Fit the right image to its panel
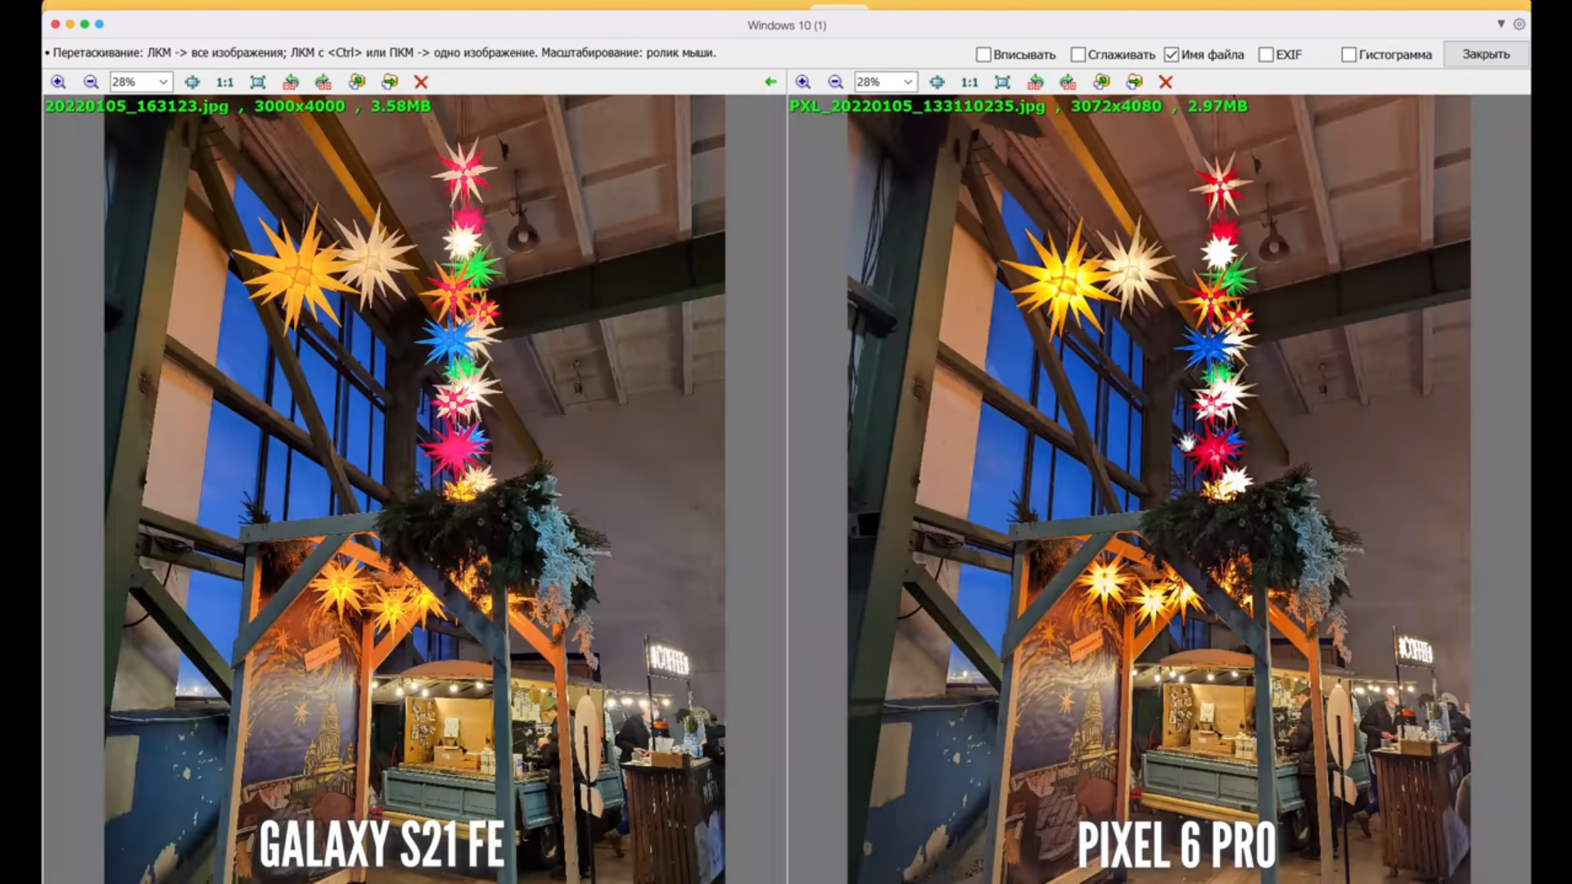 point(1002,82)
